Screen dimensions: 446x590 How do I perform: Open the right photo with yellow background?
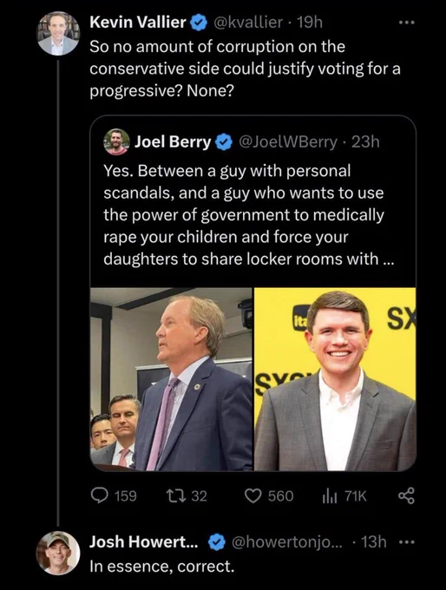click(335, 379)
